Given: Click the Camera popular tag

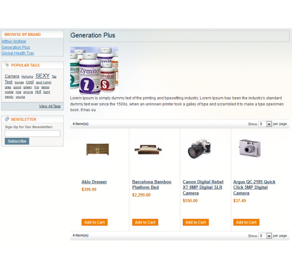Looking at the screenshot, I should click(12, 76).
